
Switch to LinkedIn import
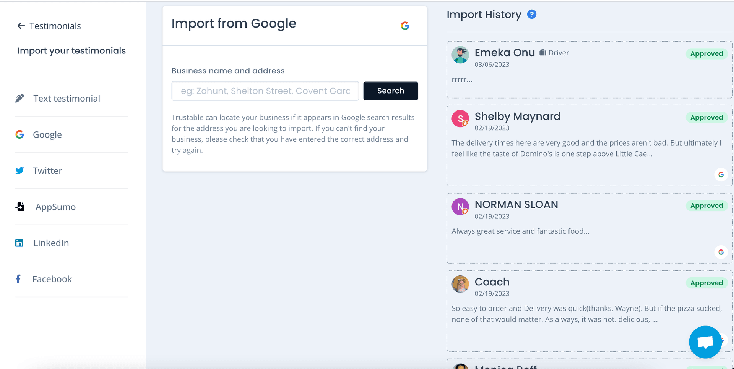(51, 243)
